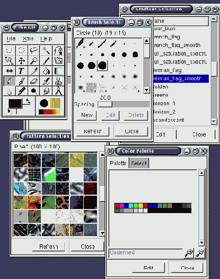Select the Magnify zoom tool
220x279 pixels.
point(34,60)
